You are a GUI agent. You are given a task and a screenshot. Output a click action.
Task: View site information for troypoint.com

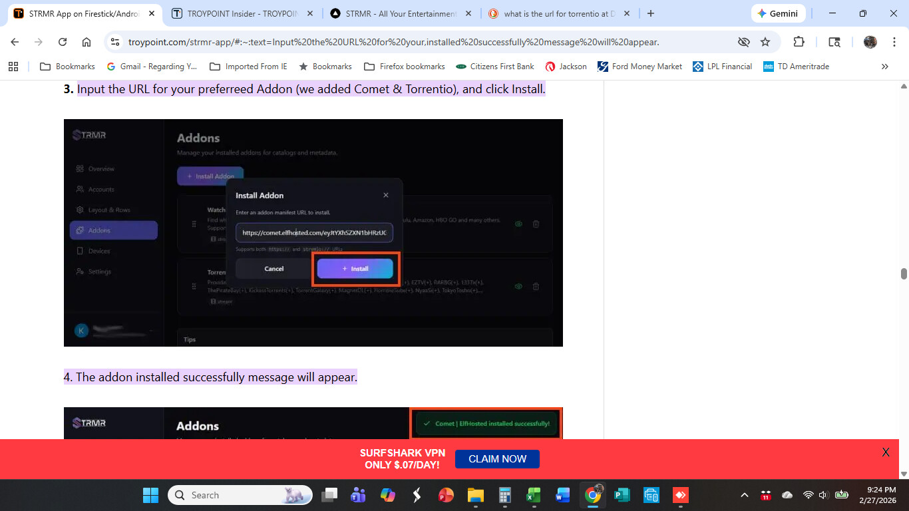click(115, 42)
